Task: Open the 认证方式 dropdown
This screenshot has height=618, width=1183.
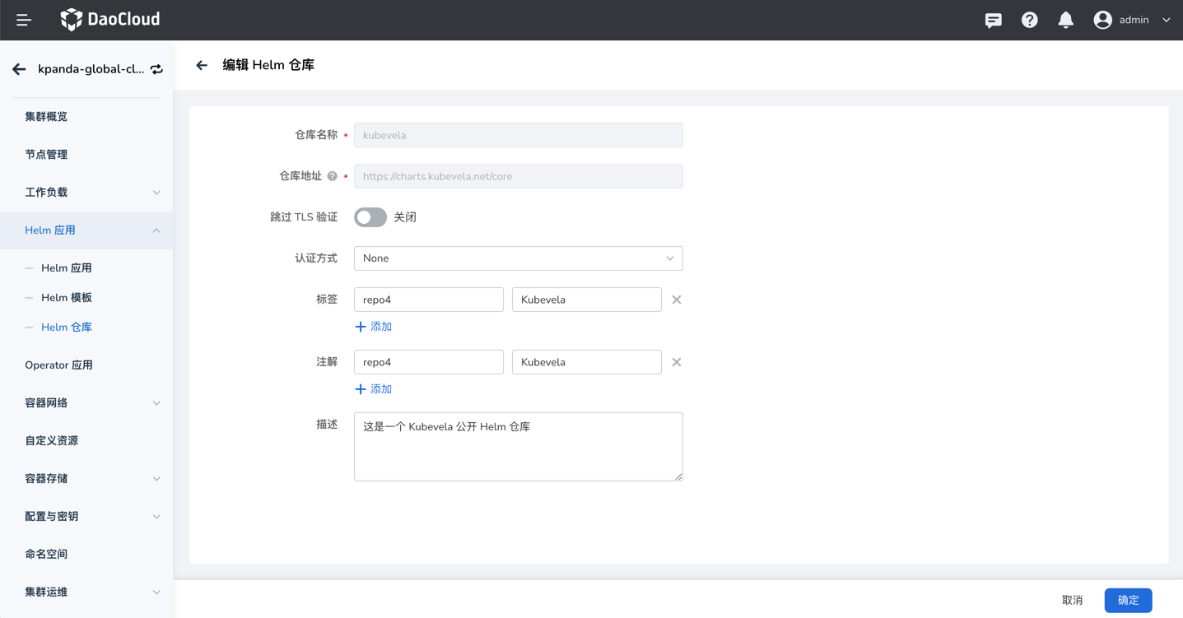Action: tap(518, 258)
